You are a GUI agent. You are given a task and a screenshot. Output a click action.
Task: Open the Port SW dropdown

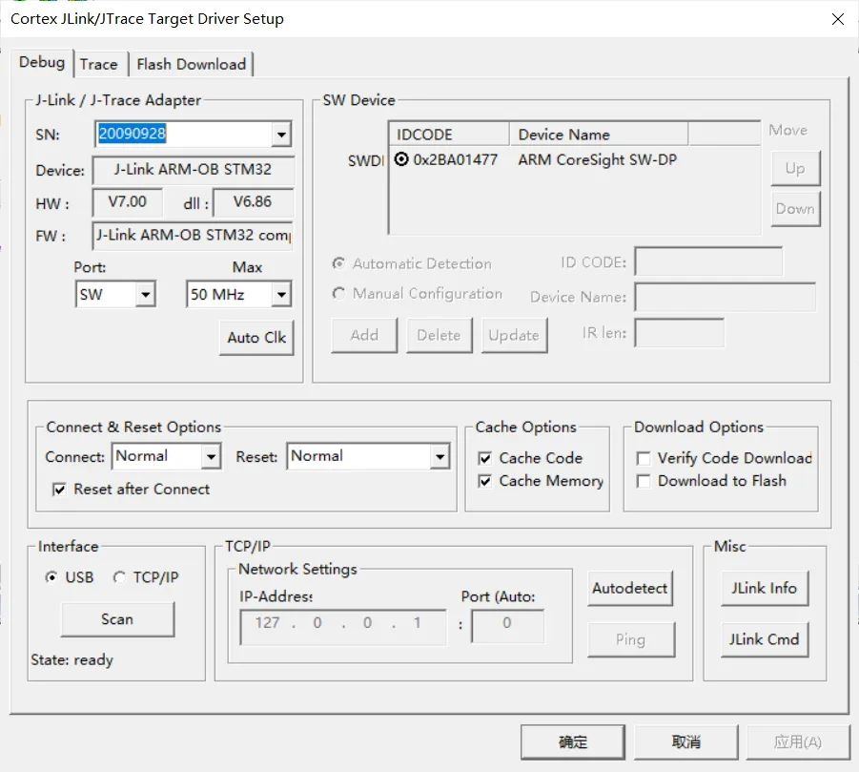(145, 295)
